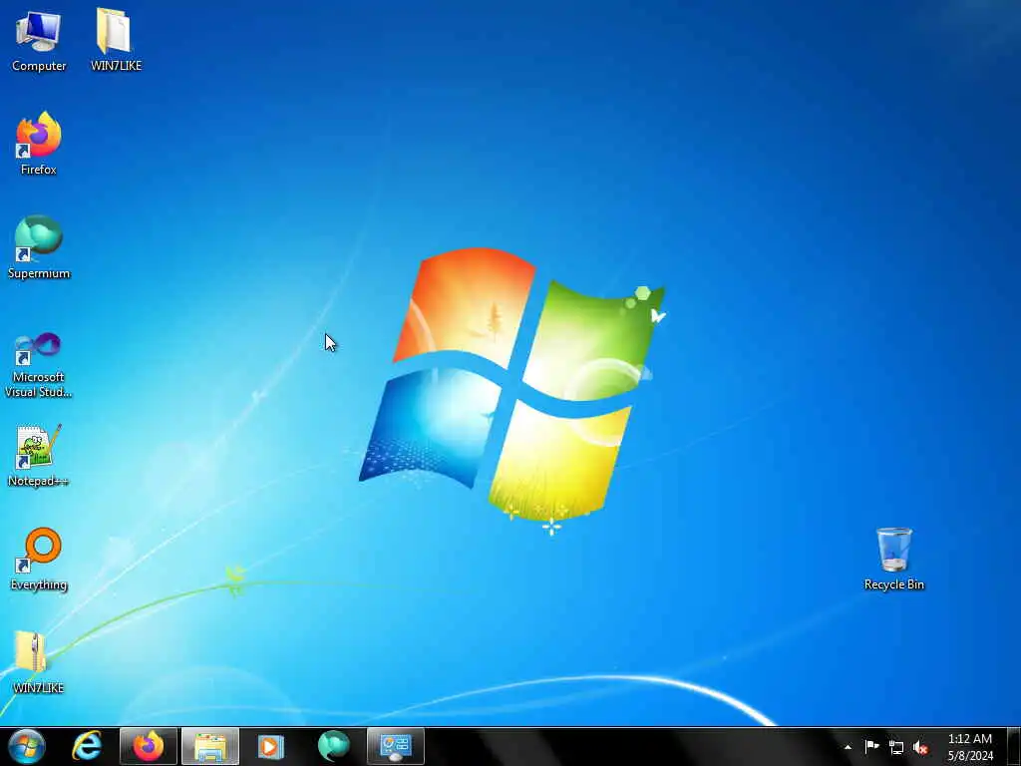Launch Windows Media Player from taskbar

tap(271, 746)
